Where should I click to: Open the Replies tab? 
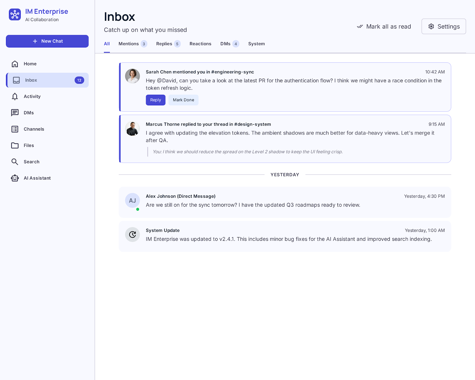[168, 44]
